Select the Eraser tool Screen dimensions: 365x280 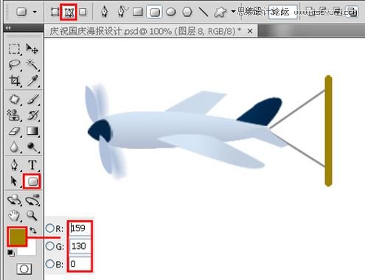pyautogui.click(x=14, y=131)
